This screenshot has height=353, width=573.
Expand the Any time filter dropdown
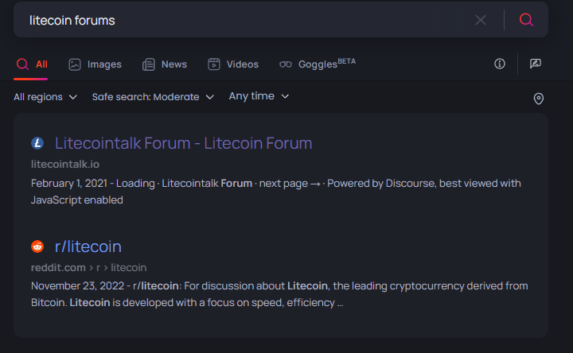[x=259, y=96]
